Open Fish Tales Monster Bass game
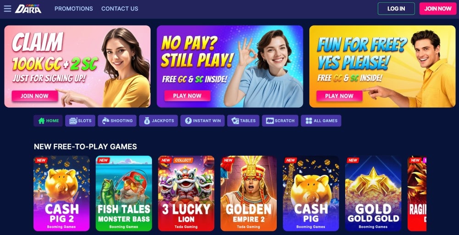Viewport: 459px width, 235px height. [x=124, y=193]
